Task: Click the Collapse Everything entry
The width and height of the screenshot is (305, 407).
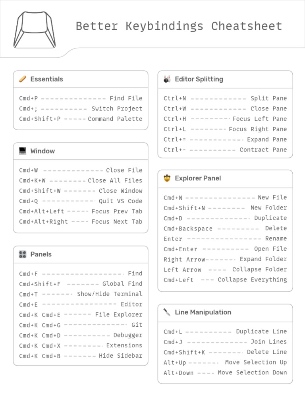Action: coord(252,280)
